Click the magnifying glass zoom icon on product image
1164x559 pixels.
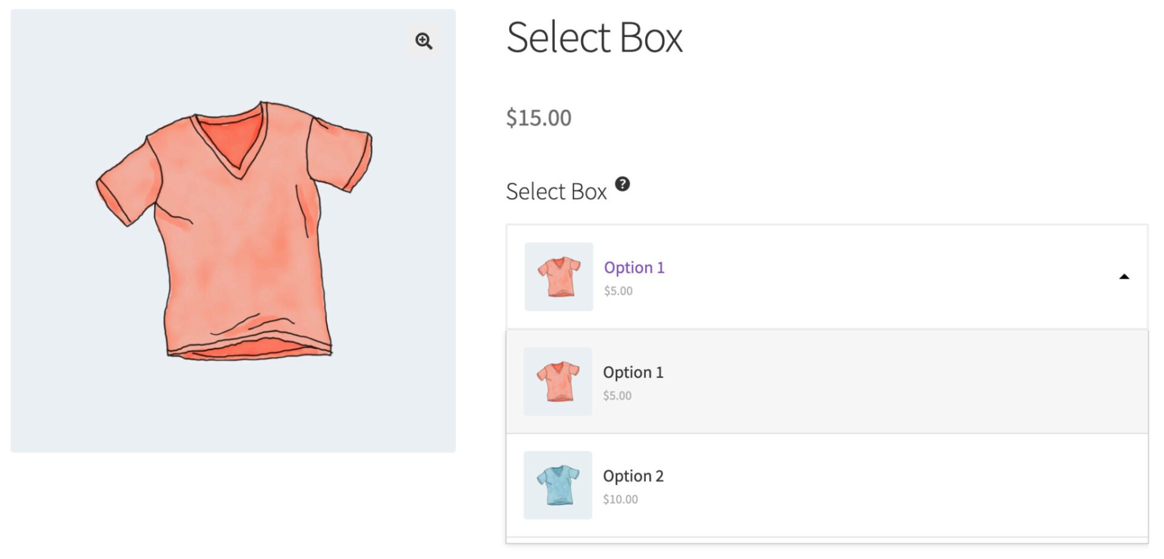coord(423,41)
